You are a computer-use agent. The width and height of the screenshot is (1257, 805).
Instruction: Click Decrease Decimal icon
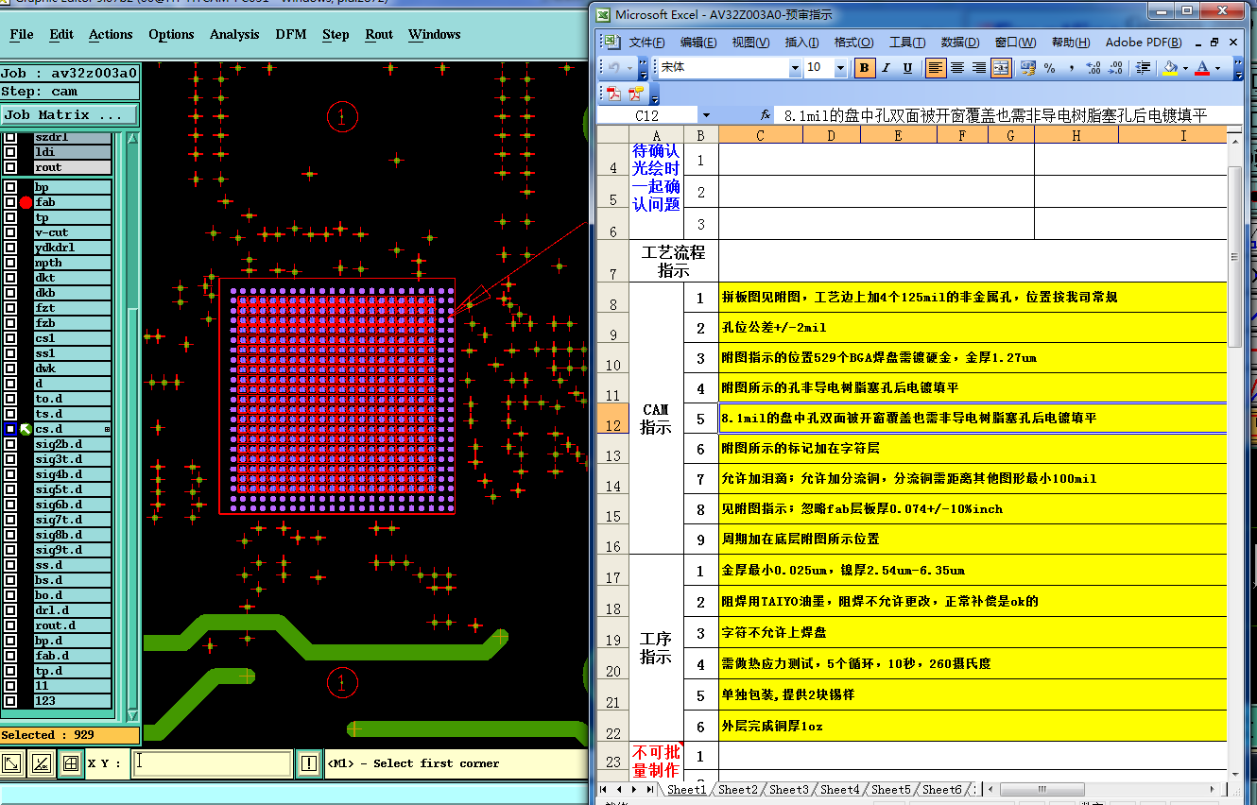click(x=1115, y=68)
